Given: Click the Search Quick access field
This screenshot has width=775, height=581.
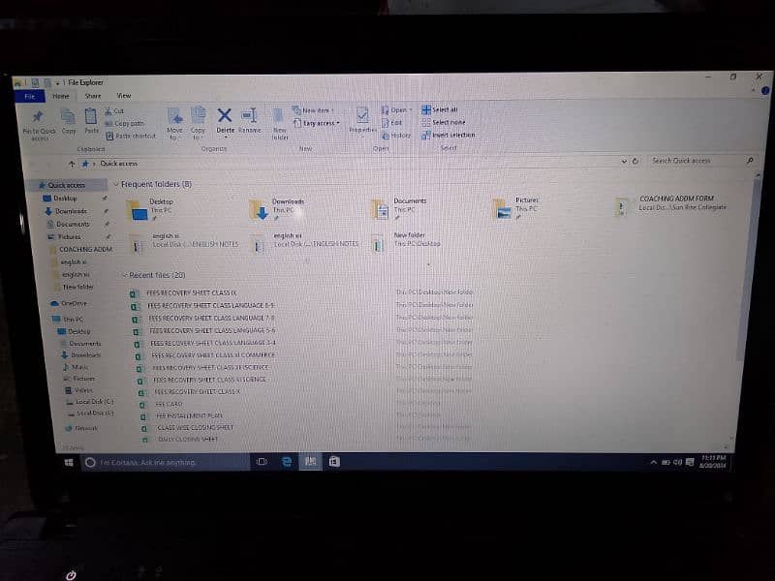Looking at the screenshot, I should (696, 161).
